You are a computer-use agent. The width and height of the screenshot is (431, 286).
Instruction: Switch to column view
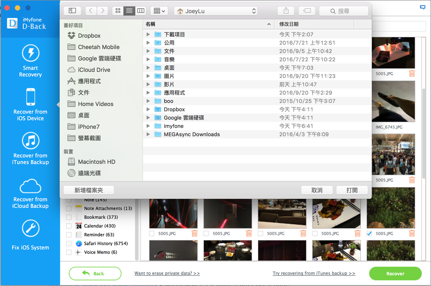[141, 11]
